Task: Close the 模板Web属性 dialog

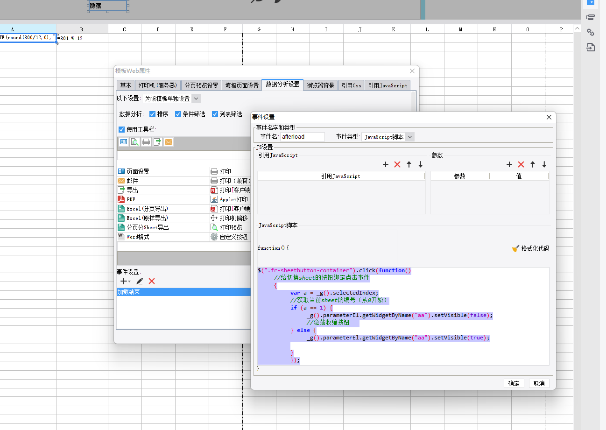Action: (412, 71)
